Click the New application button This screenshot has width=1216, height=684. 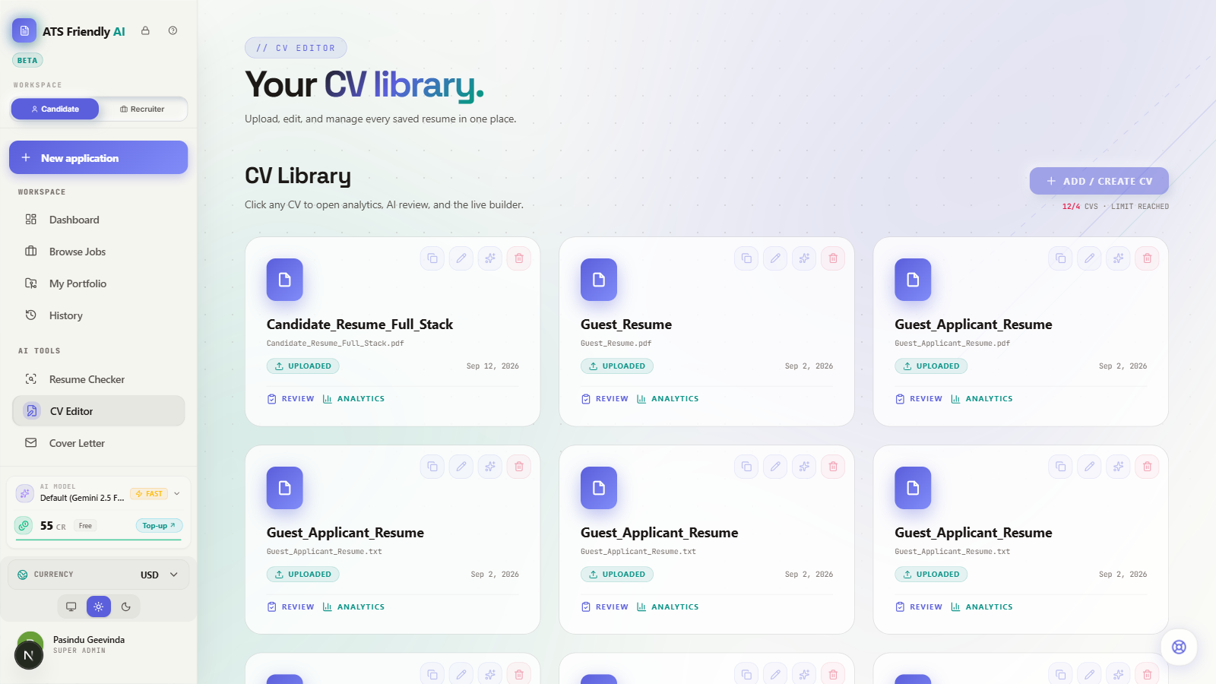click(99, 157)
